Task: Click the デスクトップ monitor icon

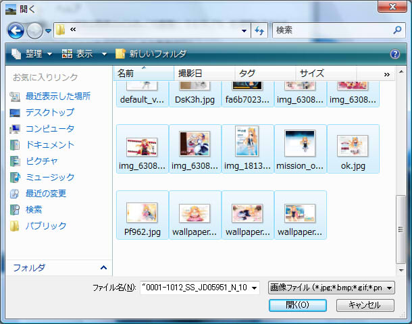Action: click(15, 113)
